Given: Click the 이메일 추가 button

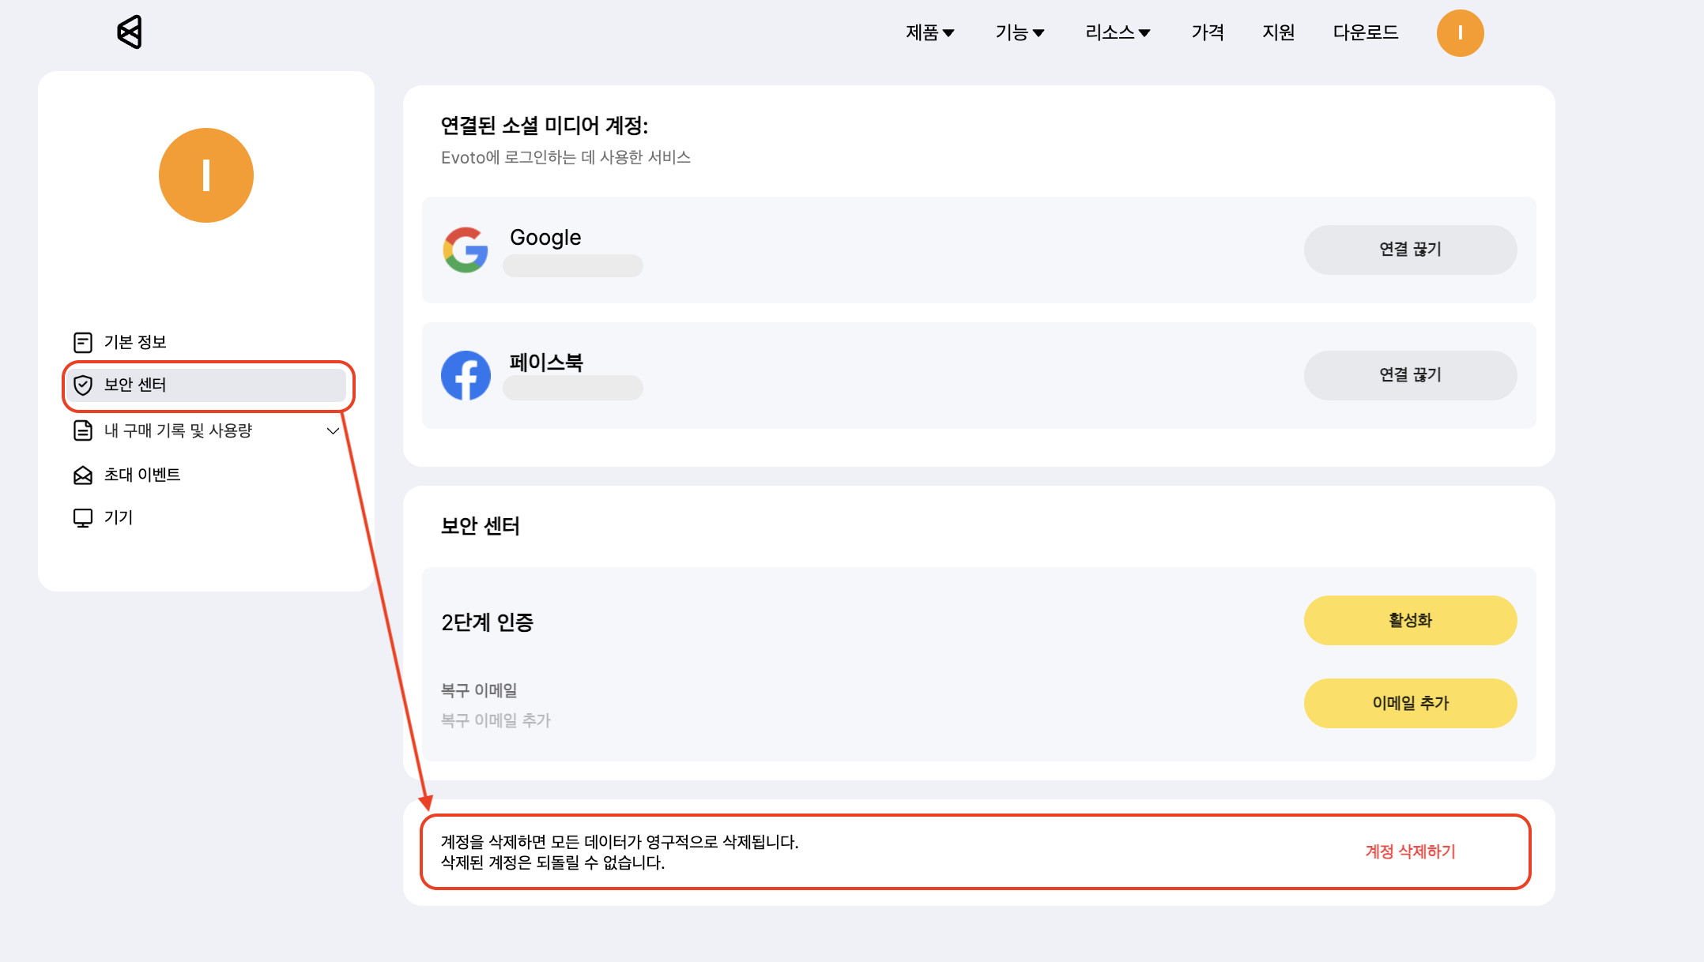Looking at the screenshot, I should (x=1410, y=703).
